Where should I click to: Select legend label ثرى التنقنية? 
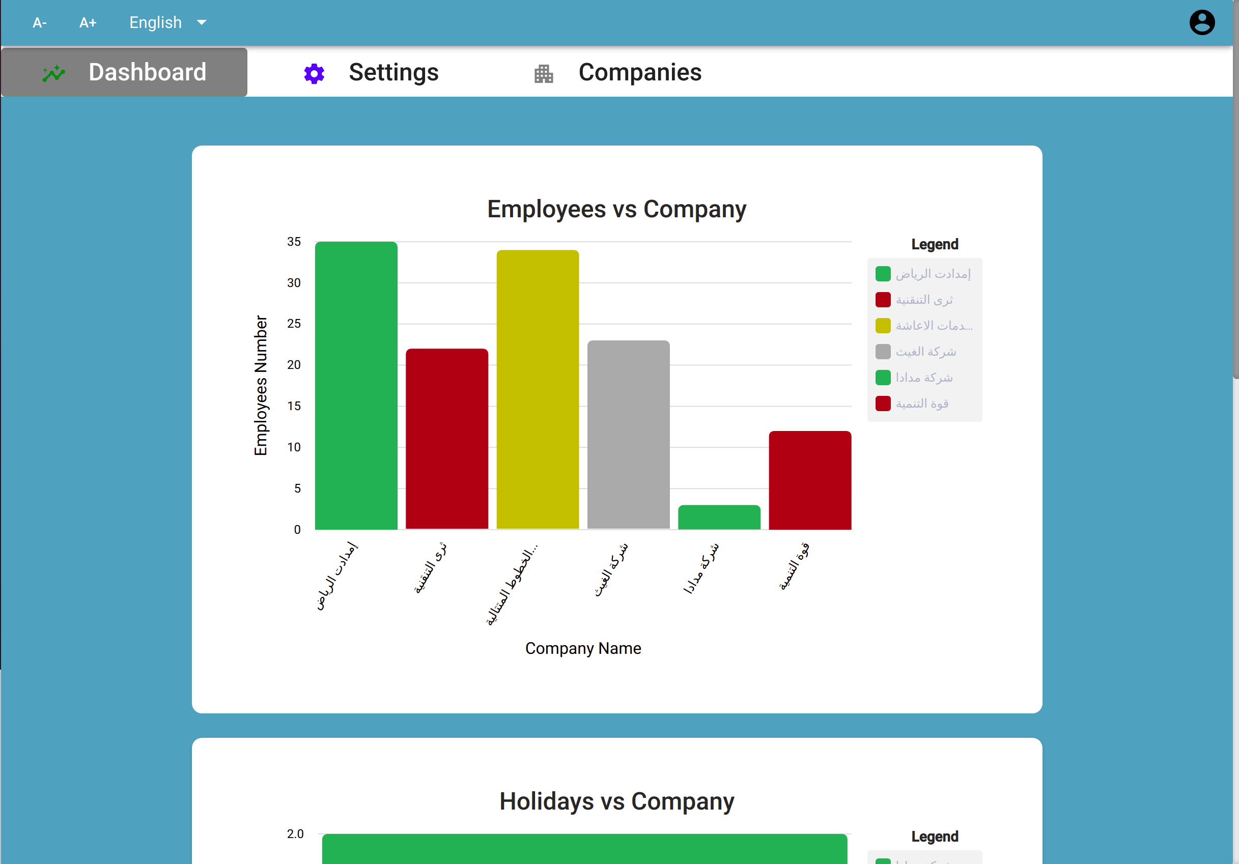point(924,300)
